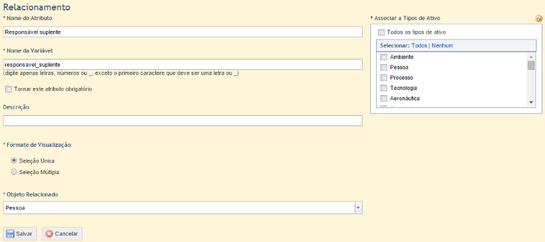Click the Nenhum selection link
Image resolution: width=545 pixels, height=242 pixels.
pos(442,46)
